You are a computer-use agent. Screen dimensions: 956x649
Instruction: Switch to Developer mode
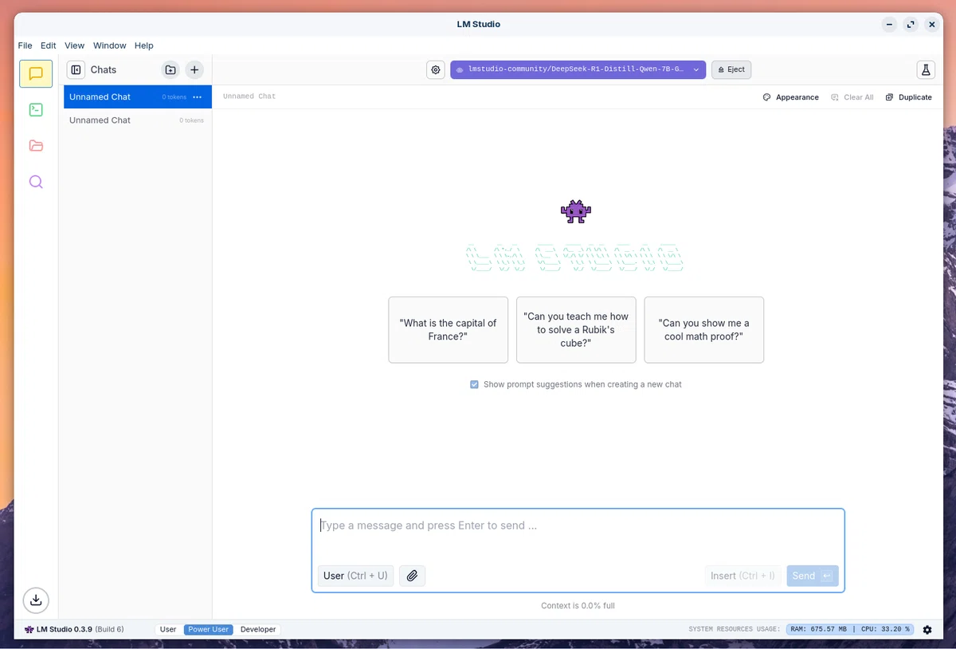[x=258, y=630]
